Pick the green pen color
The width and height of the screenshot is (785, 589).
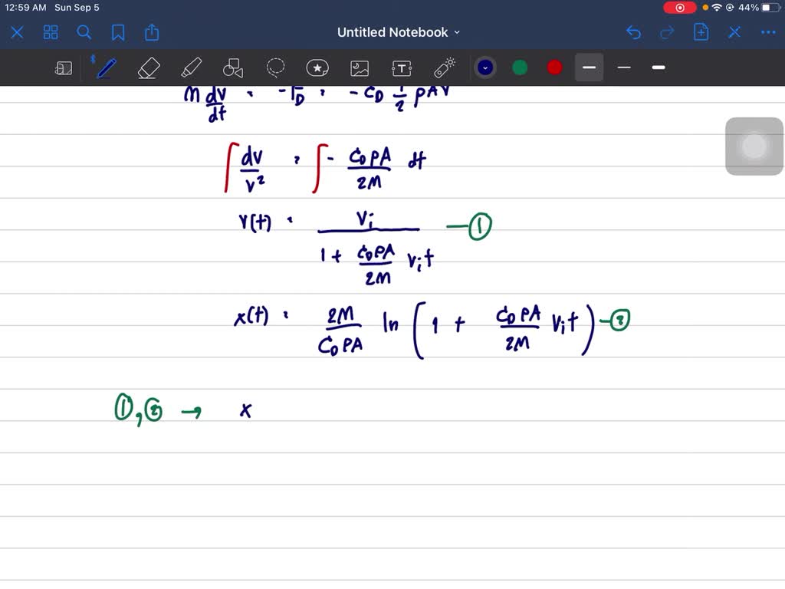(x=520, y=67)
